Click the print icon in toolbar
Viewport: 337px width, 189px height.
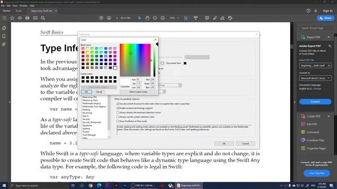(x=27, y=18)
